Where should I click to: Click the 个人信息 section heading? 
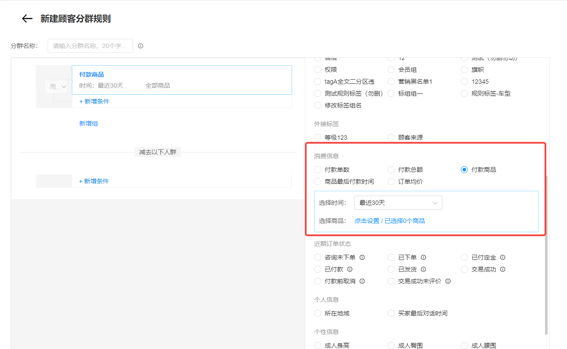click(326, 300)
